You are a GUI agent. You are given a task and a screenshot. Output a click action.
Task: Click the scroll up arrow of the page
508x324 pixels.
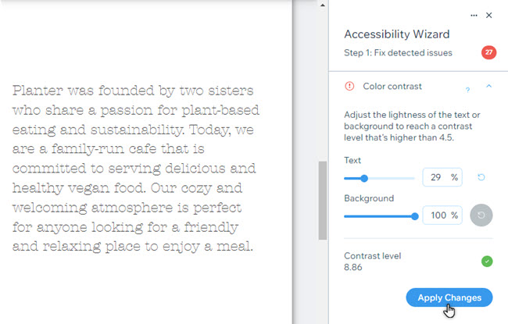[x=322, y=5]
